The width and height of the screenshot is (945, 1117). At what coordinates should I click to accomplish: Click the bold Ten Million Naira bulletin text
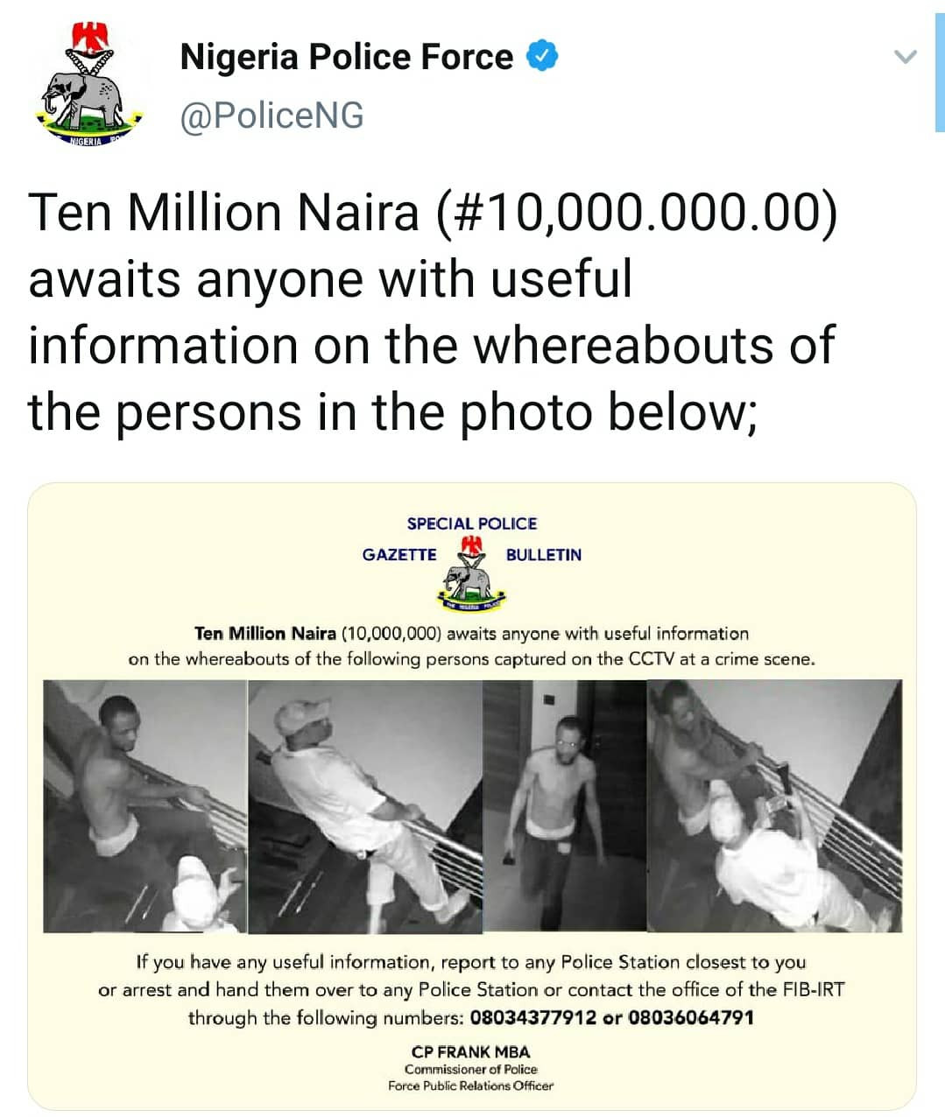[264, 634]
